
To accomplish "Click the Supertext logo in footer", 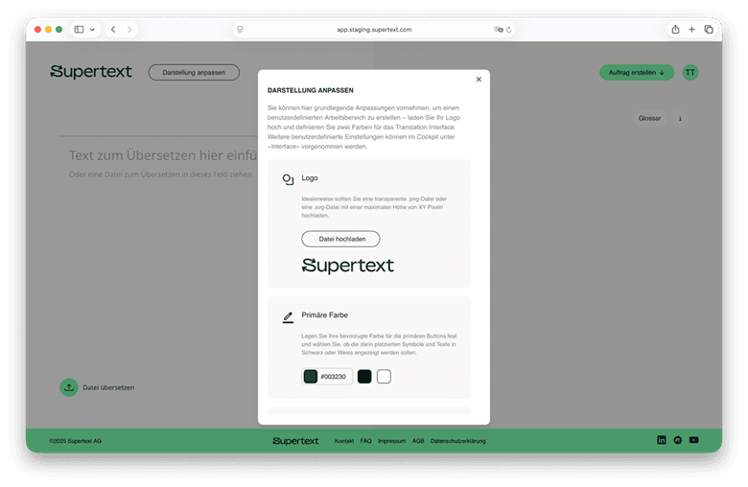I will [295, 441].
